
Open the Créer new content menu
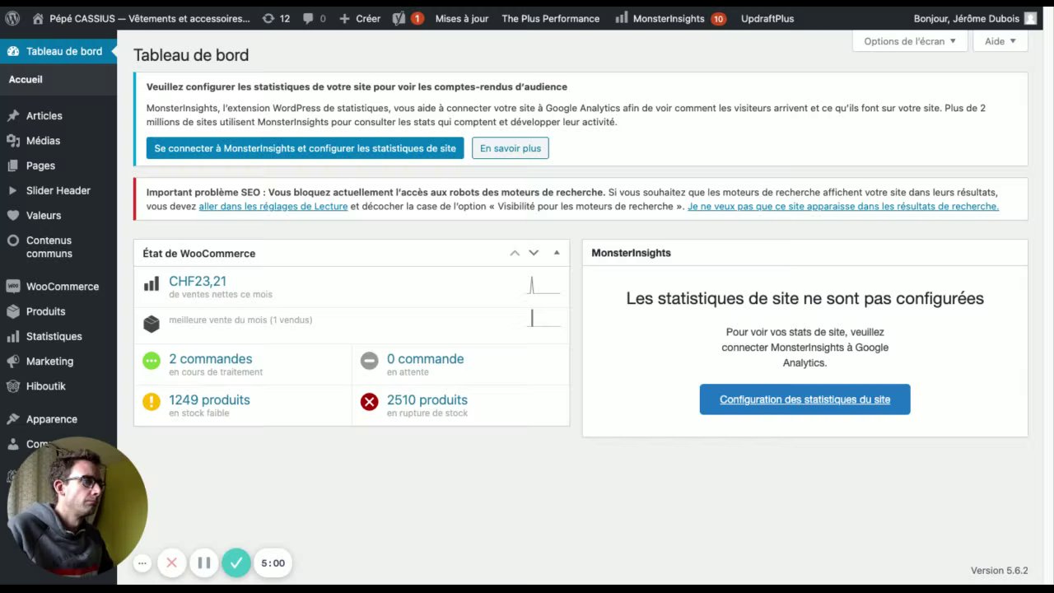(360, 18)
